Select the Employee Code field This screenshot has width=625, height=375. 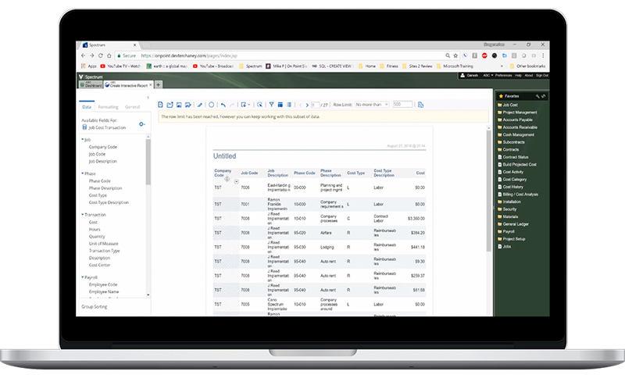[103, 284]
